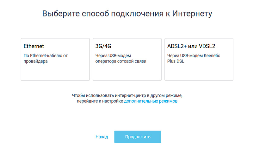Click 'Plus DSL' text in the ADSL card

(176, 61)
